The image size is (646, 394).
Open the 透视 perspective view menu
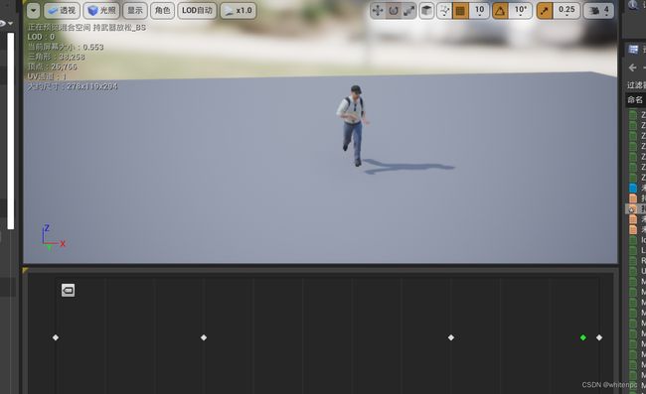pos(62,11)
